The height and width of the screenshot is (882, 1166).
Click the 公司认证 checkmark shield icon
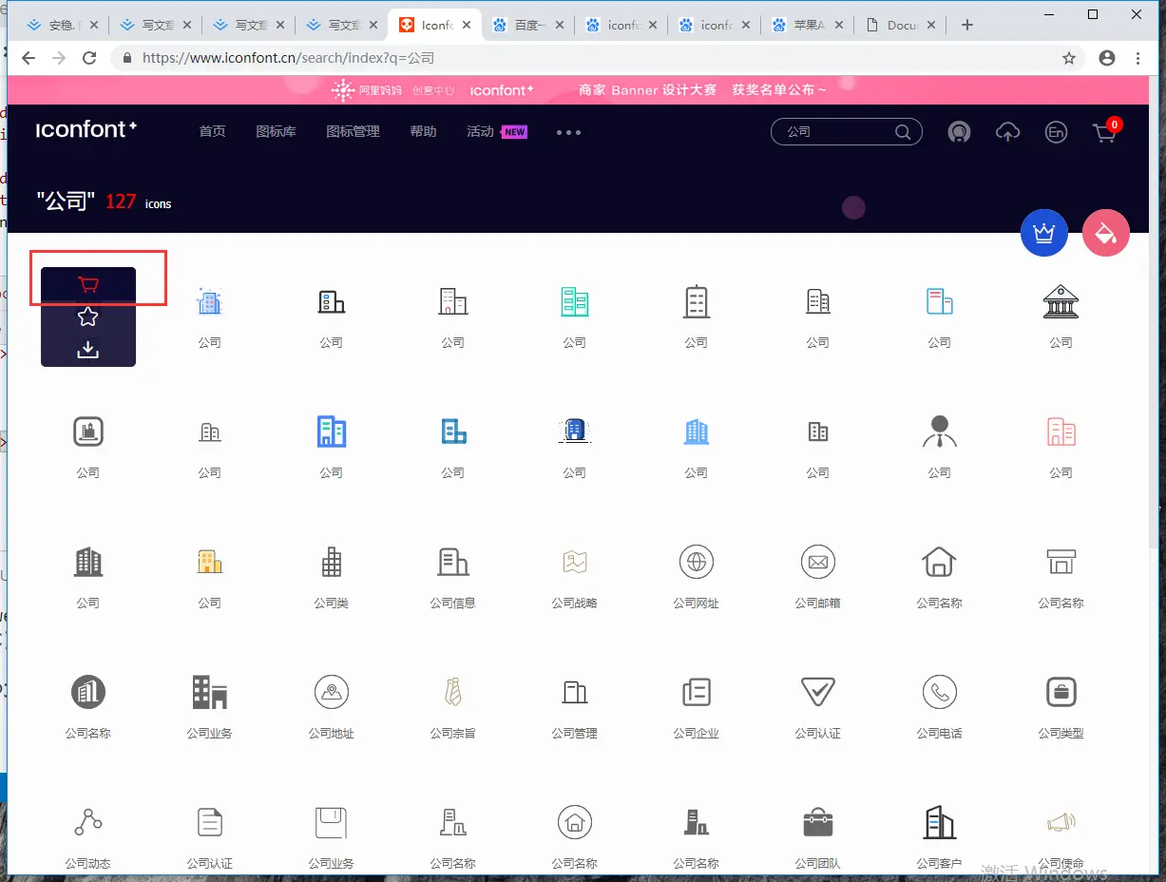817,693
